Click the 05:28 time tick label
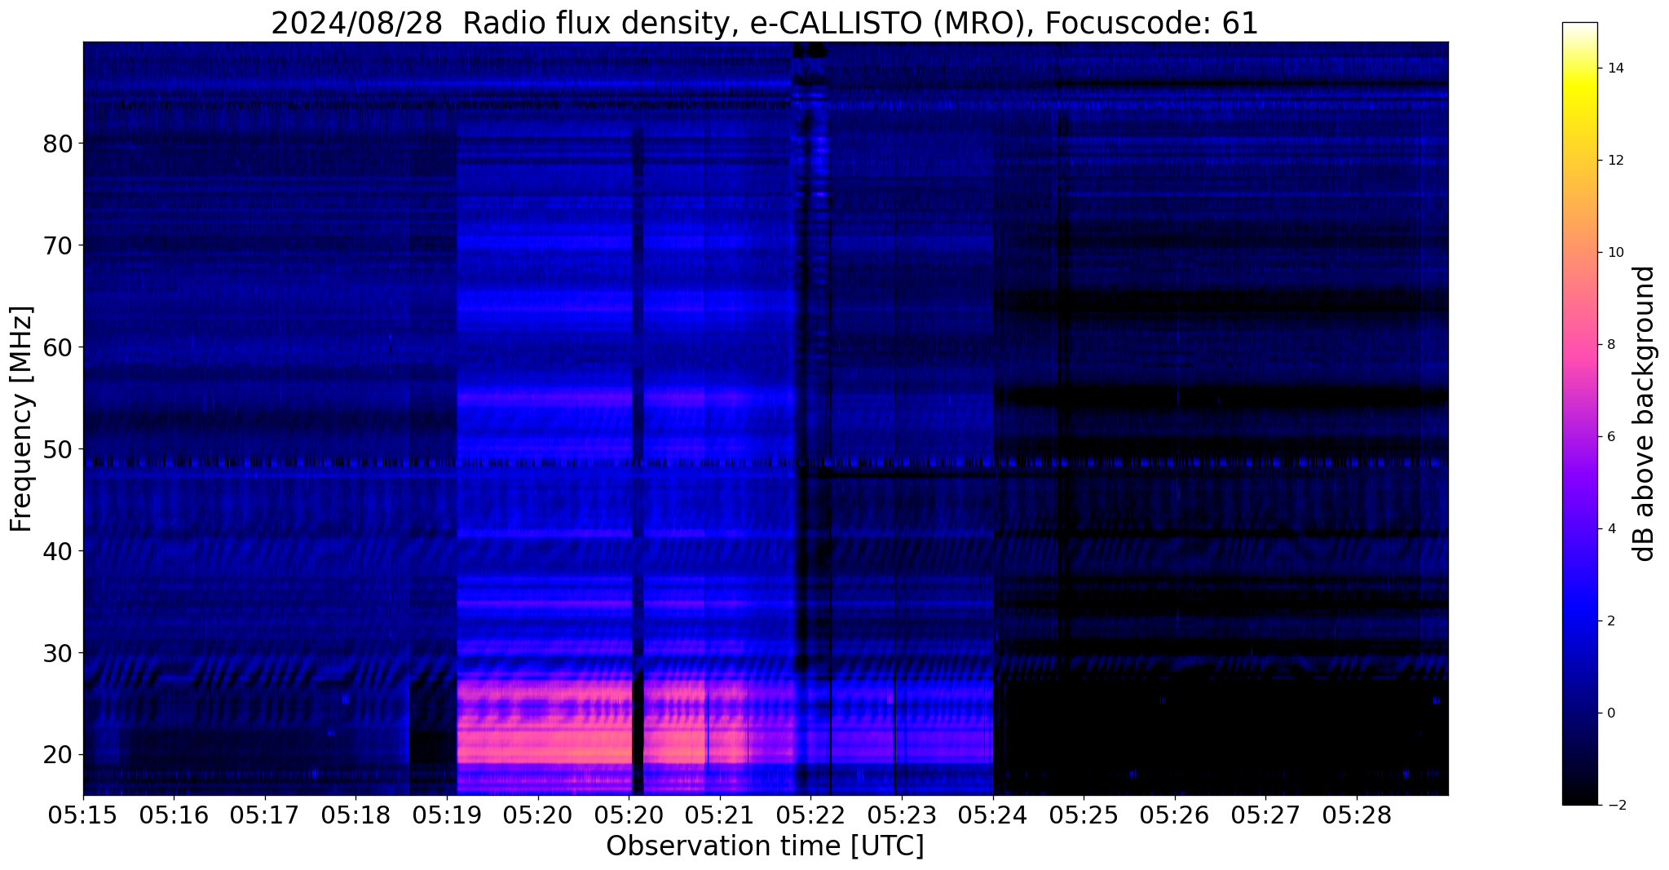 (x=1357, y=815)
